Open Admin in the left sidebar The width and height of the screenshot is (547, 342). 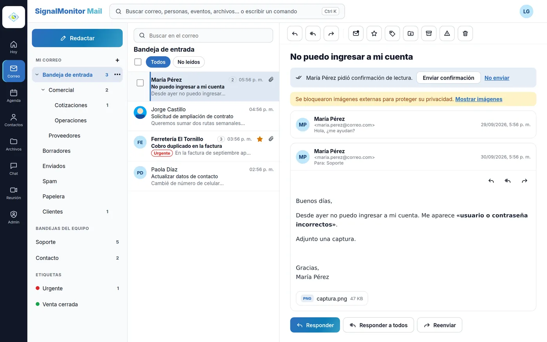(x=14, y=217)
